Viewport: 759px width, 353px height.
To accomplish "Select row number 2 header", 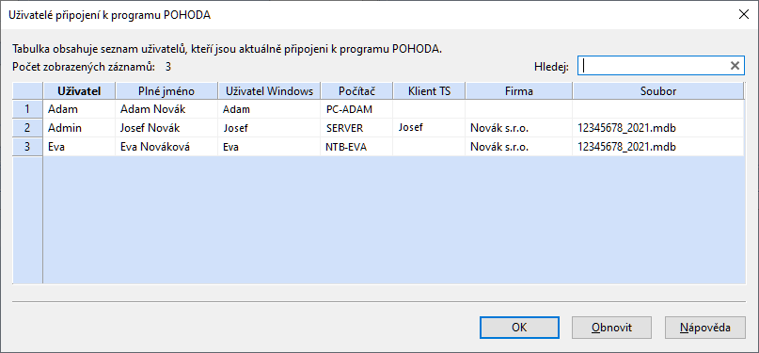I will point(27,128).
